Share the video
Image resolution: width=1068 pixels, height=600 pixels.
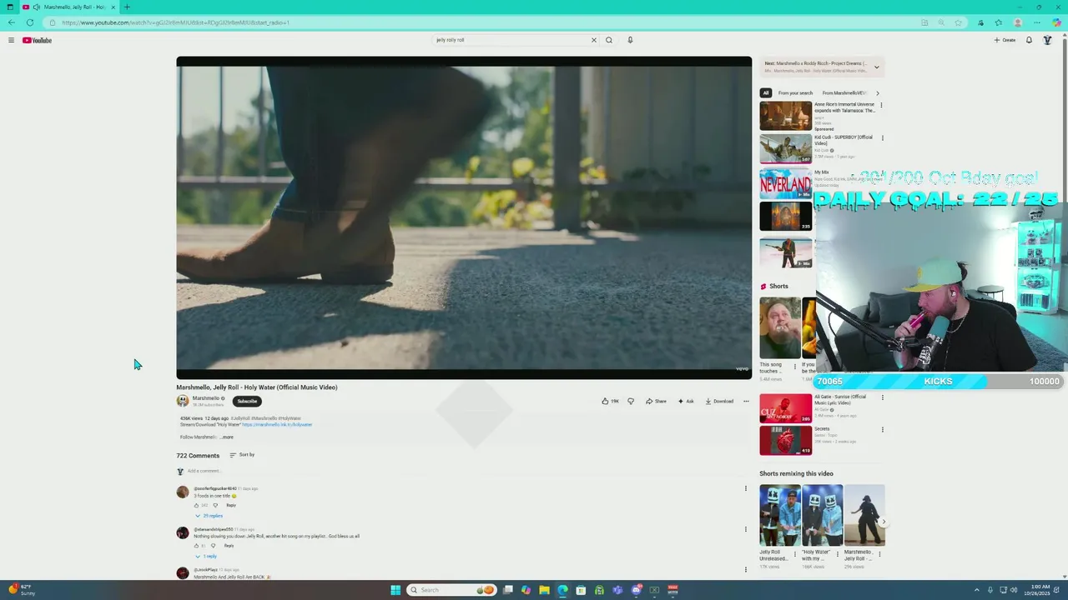click(656, 401)
